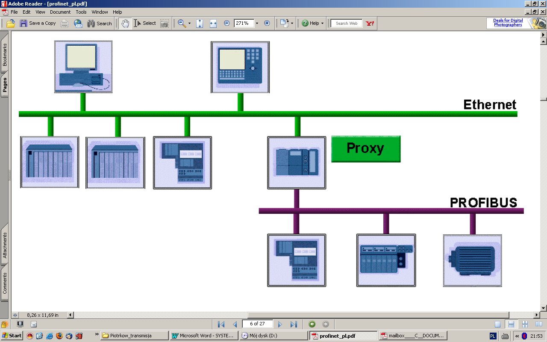Open the Tools menu
This screenshot has width=547, height=342.
81,12
